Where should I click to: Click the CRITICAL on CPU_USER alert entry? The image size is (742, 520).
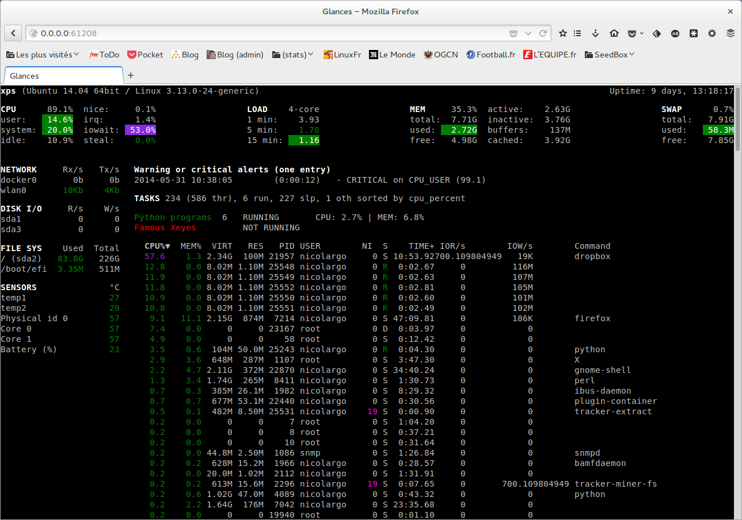(310, 180)
